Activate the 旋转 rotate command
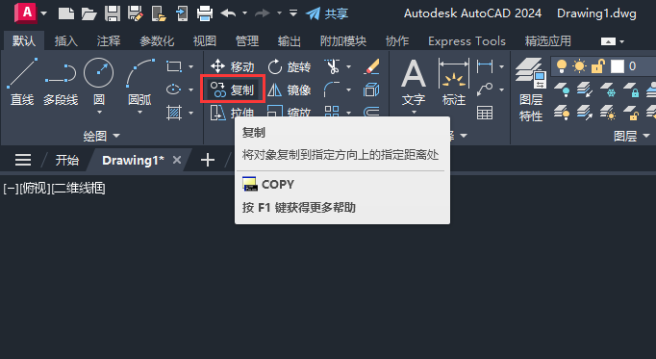This screenshot has height=359, width=656. pyautogui.click(x=290, y=66)
